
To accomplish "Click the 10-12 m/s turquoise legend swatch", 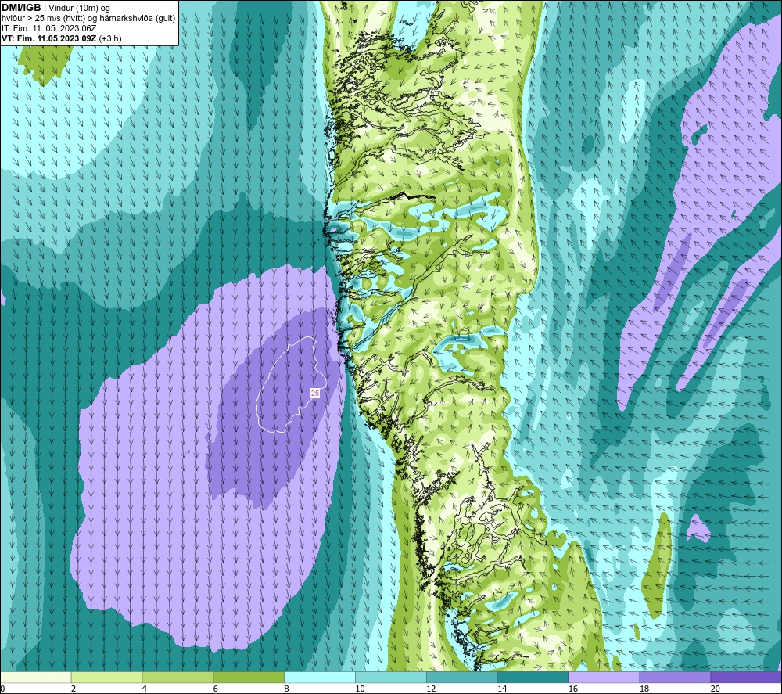I will [390, 677].
